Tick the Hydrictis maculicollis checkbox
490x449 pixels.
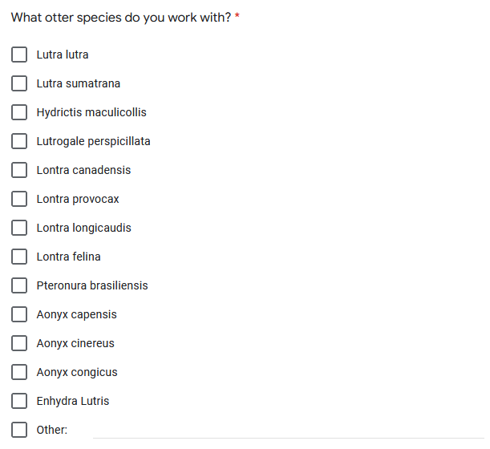pos(19,113)
